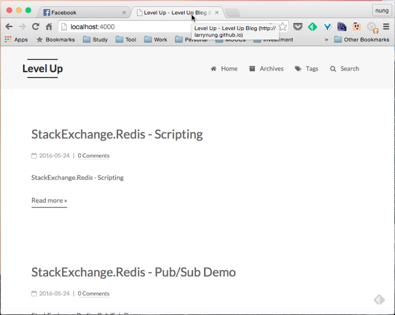
Task: Switch to the Facebook tab
Action: (x=85, y=13)
